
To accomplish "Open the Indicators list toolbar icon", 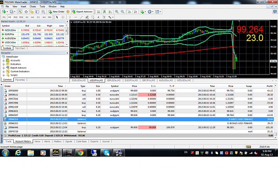I will pyautogui.click(x=142, y=12).
